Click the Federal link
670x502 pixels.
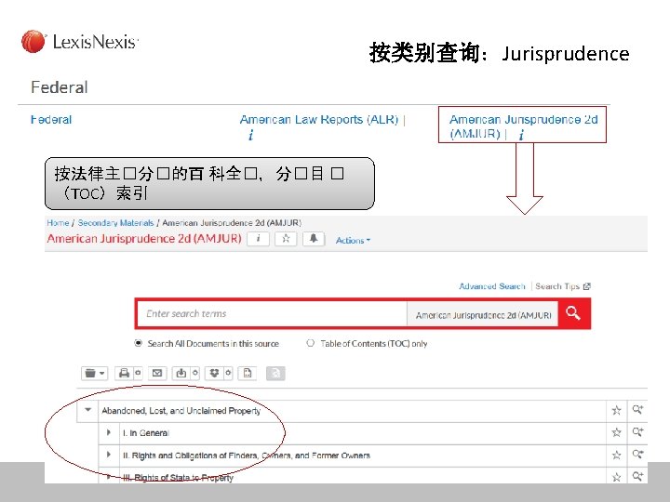click(x=51, y=120)
